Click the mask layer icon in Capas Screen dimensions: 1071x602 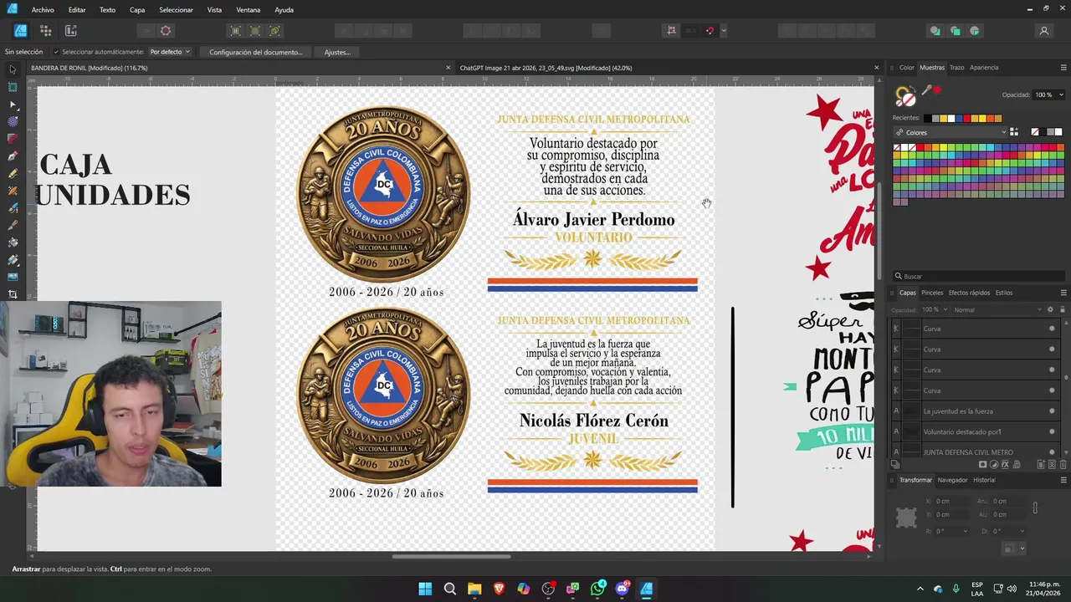[983, 465]
